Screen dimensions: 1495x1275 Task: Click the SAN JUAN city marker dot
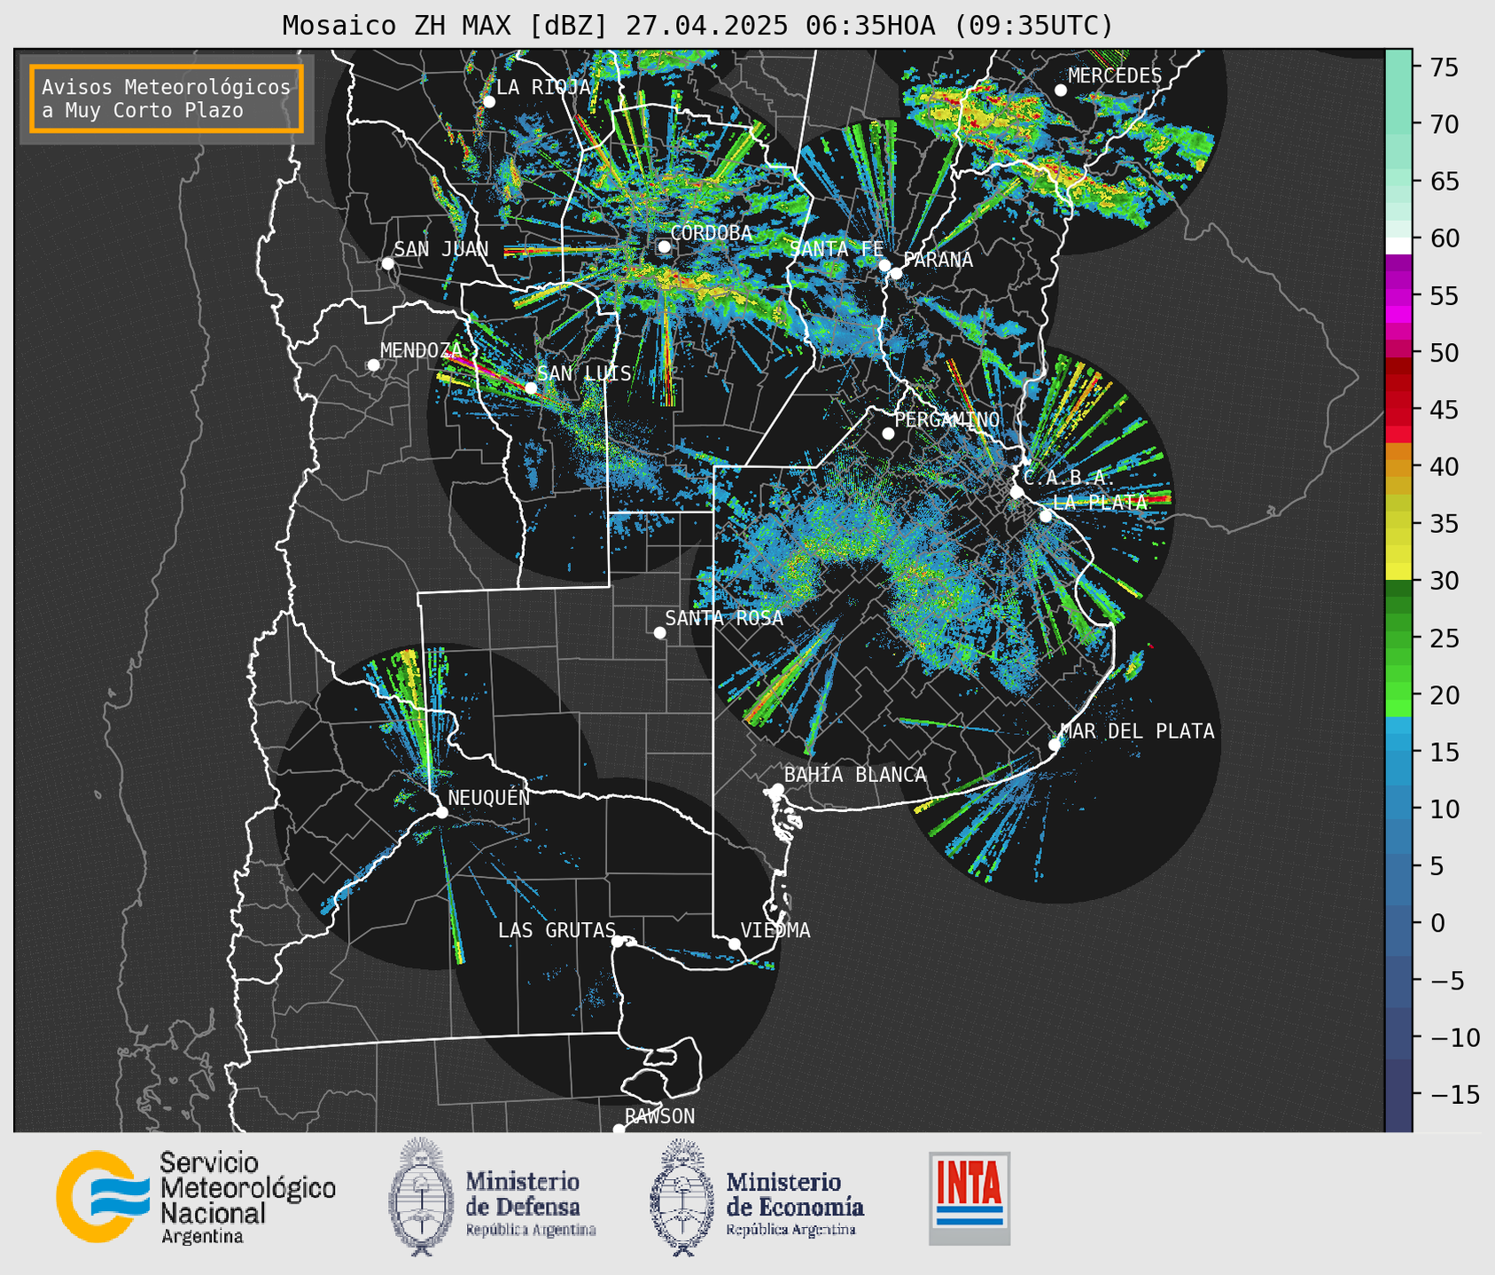coord(387,263)
